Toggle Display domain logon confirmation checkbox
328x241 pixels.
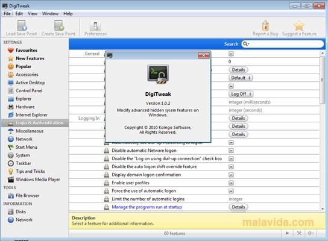231,175
